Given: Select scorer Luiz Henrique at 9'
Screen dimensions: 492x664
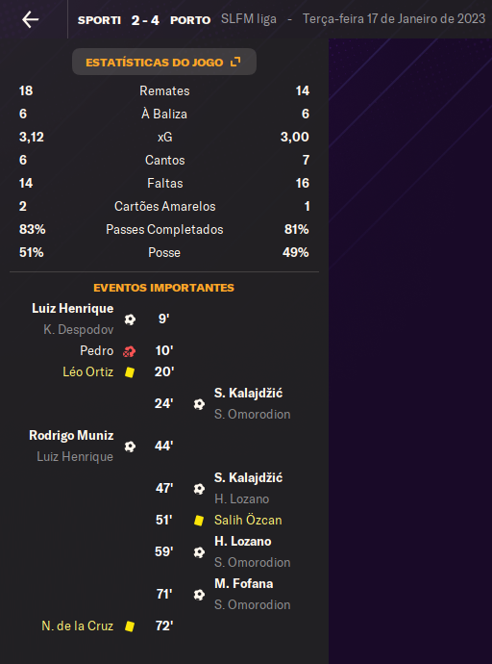Looking at the screenshot, I should 73,308.
